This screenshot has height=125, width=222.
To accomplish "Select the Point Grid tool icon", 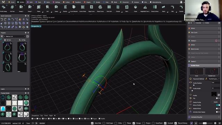I will (109, 7).
